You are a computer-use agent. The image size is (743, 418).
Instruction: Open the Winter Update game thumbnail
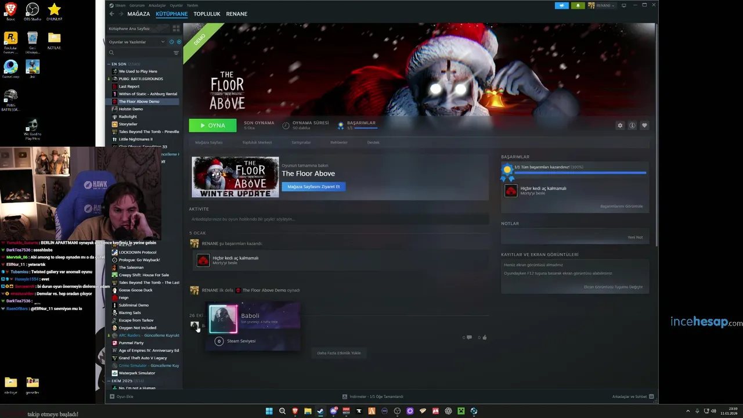pos(235,176)
